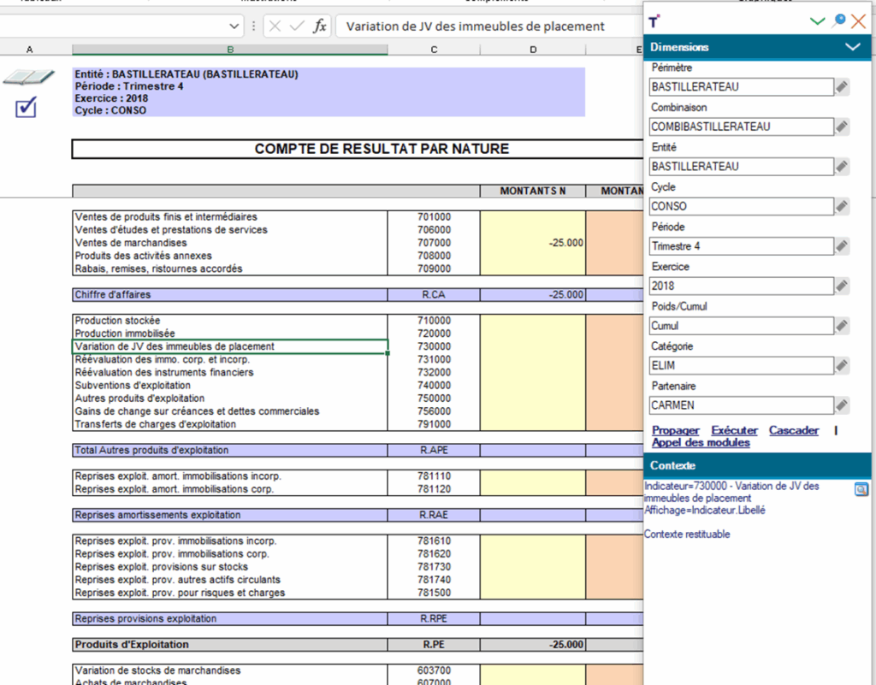Open formula bar options dots

point(253,27)
